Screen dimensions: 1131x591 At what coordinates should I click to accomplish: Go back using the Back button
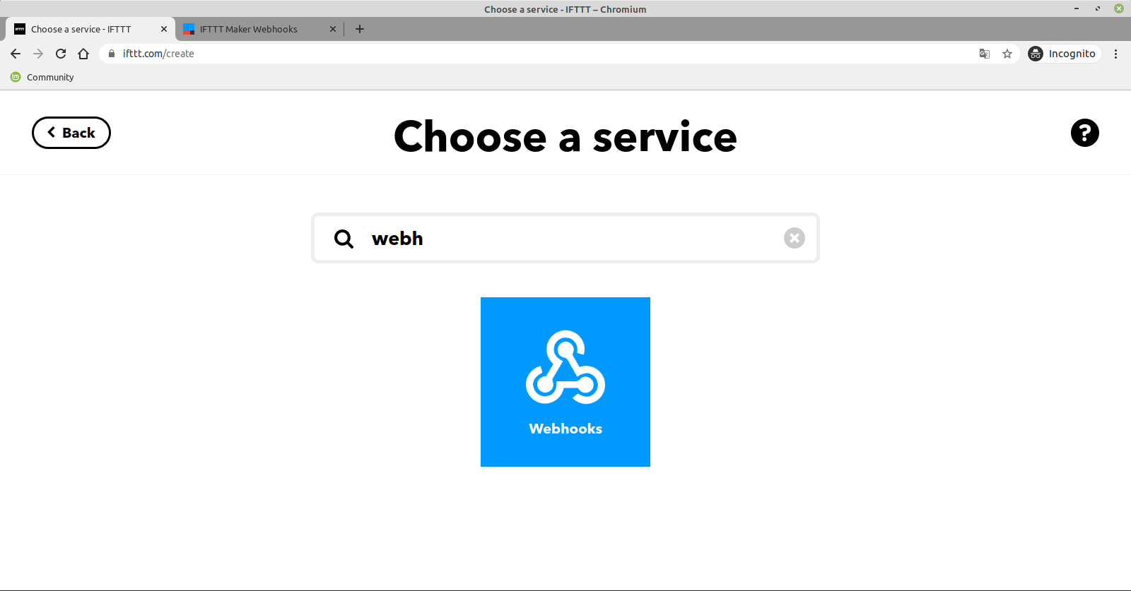(71, 133)
